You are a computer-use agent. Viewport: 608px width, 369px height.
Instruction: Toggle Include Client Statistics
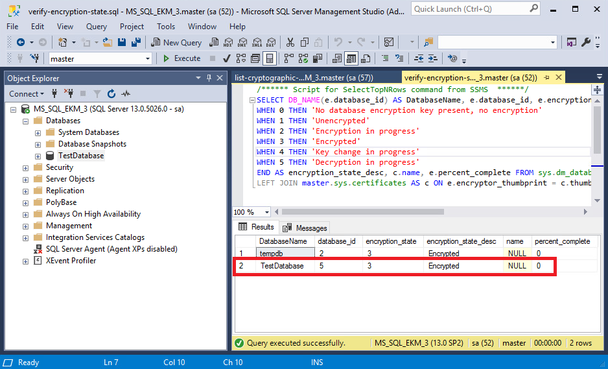[x=318, y=58]
